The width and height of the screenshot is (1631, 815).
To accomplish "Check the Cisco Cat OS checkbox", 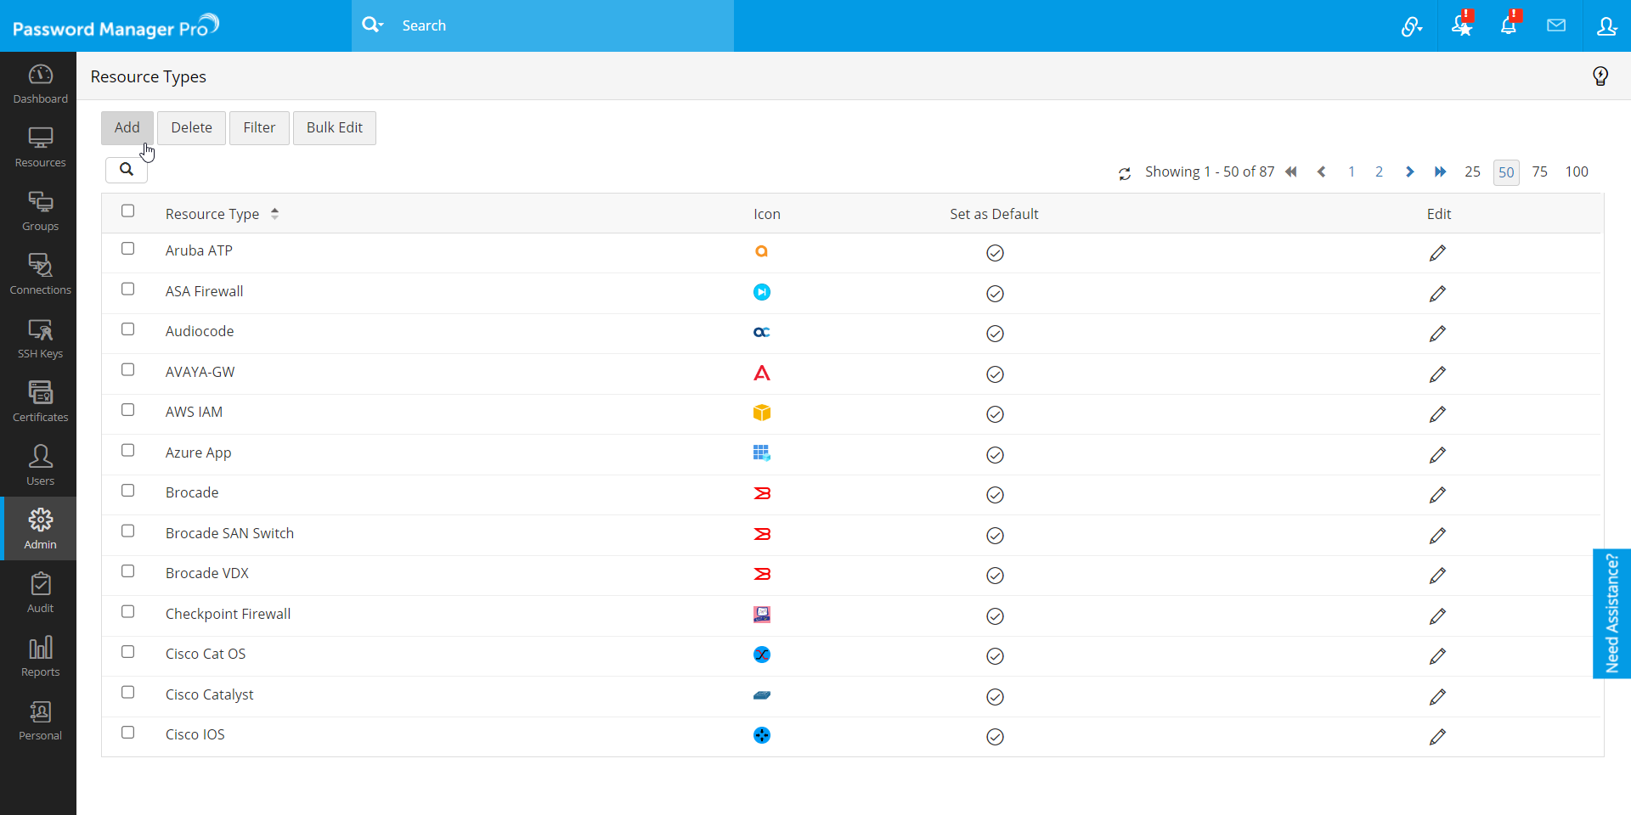I will pos(127,652).
